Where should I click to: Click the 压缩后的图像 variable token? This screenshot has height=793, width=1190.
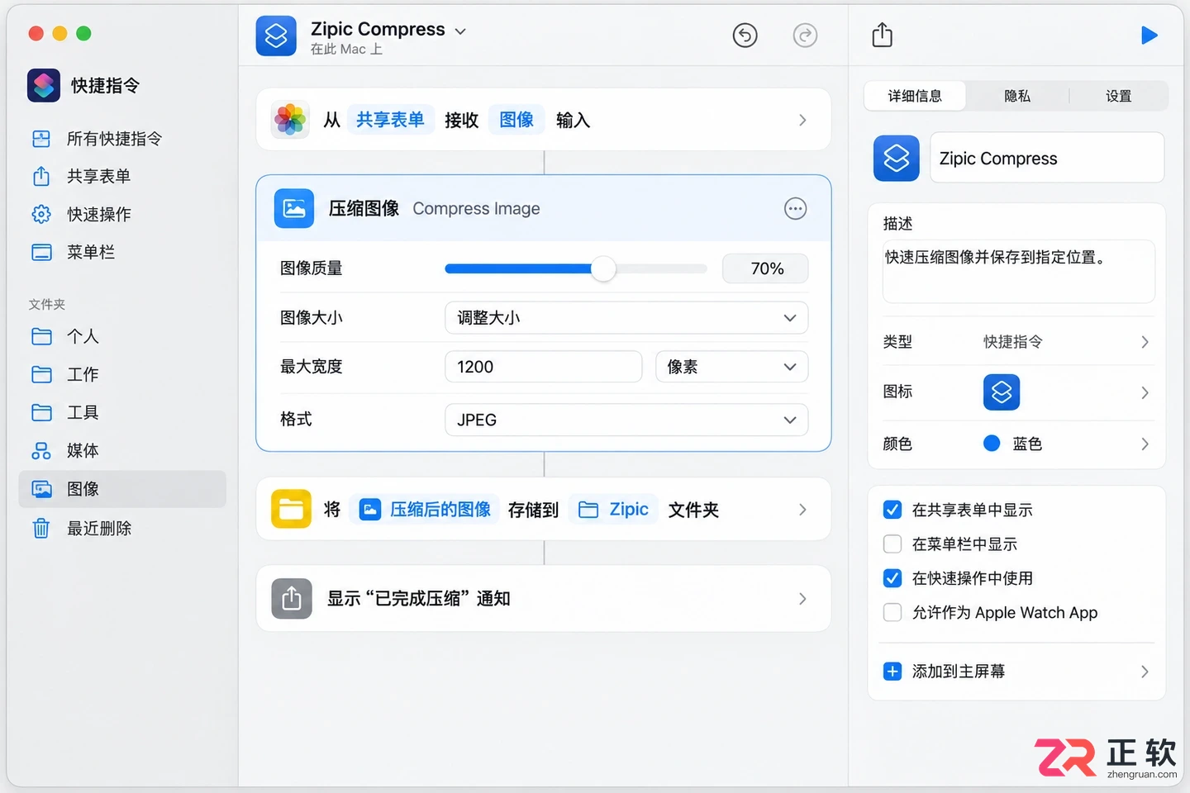[426, 509]
